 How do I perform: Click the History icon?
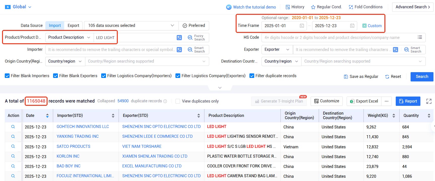point(288,7)
